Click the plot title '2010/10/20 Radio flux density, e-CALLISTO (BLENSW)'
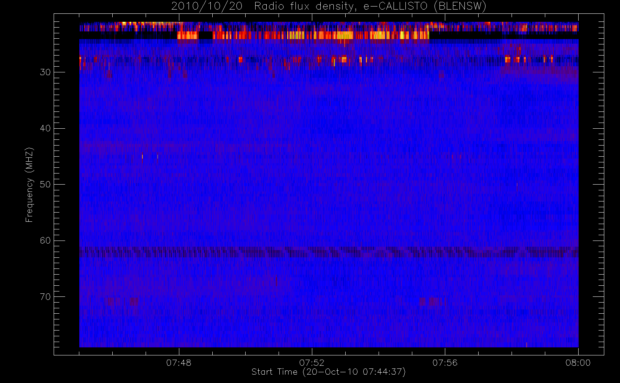 329,7
